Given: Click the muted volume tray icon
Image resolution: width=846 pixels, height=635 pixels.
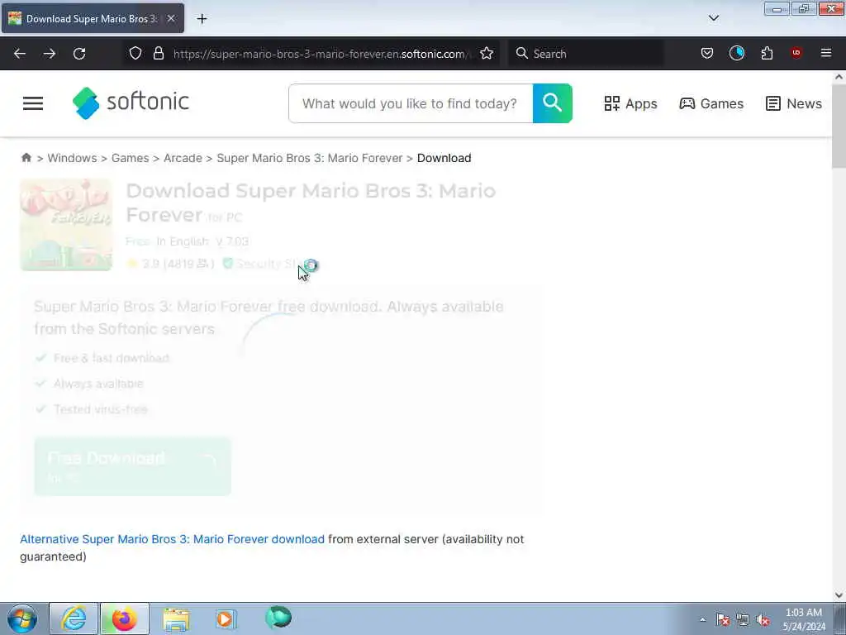Looking at the screenshot, I should point(763,620).
